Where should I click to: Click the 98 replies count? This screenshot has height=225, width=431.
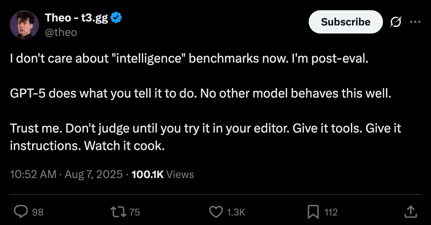point(38,212)
